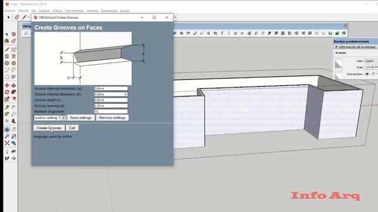
Task: Select the arrow tool in left toolset
Action: 6,34
